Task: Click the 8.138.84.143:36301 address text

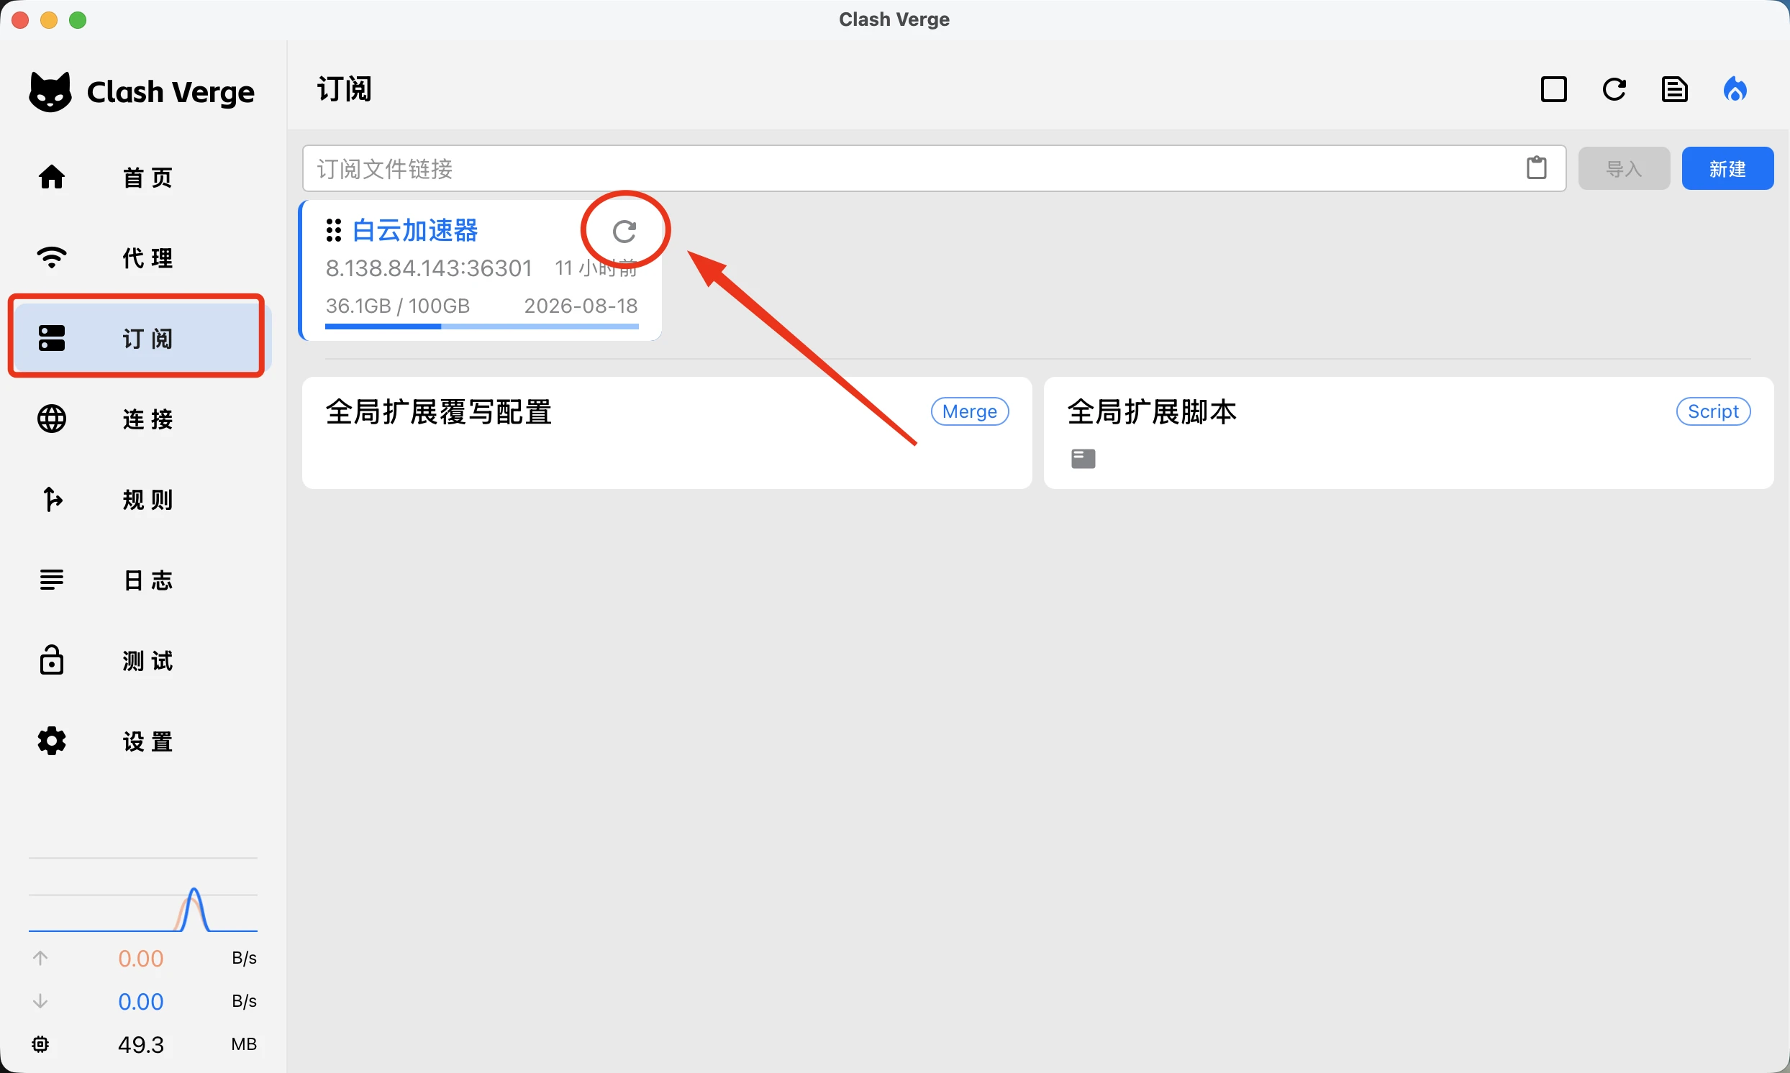Action: pos(429,268)
